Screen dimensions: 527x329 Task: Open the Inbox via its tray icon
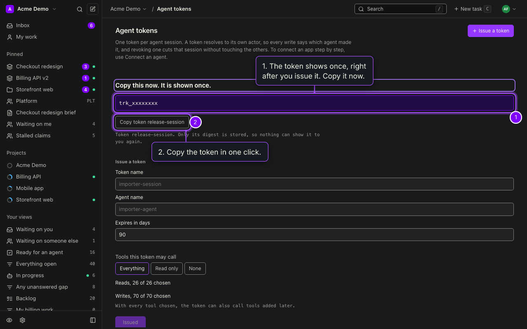click(9, 25)
